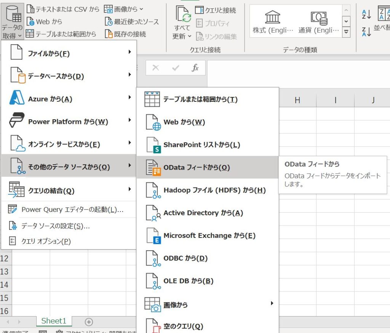The width and height of the screenshot is (390, 333).
Task: Open the Azure から(A) submenu
Action: point(69,98)
